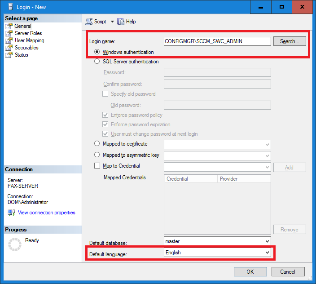
Task: Expand the Default database dropdown
Action: (267, 241)
